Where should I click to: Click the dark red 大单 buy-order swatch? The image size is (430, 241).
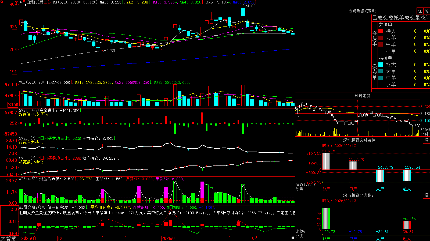pos(381,38)
